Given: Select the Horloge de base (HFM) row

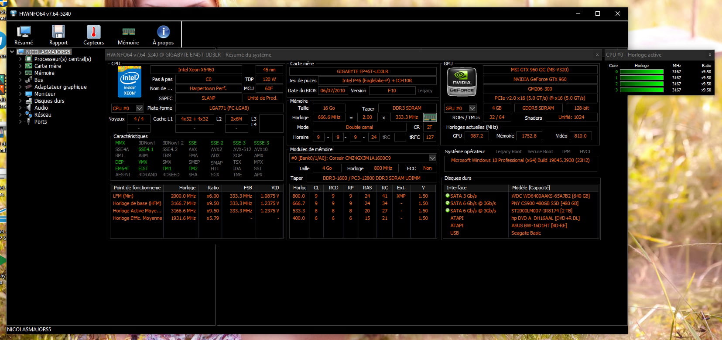Looking at the screenshot, I should point(196,203).
